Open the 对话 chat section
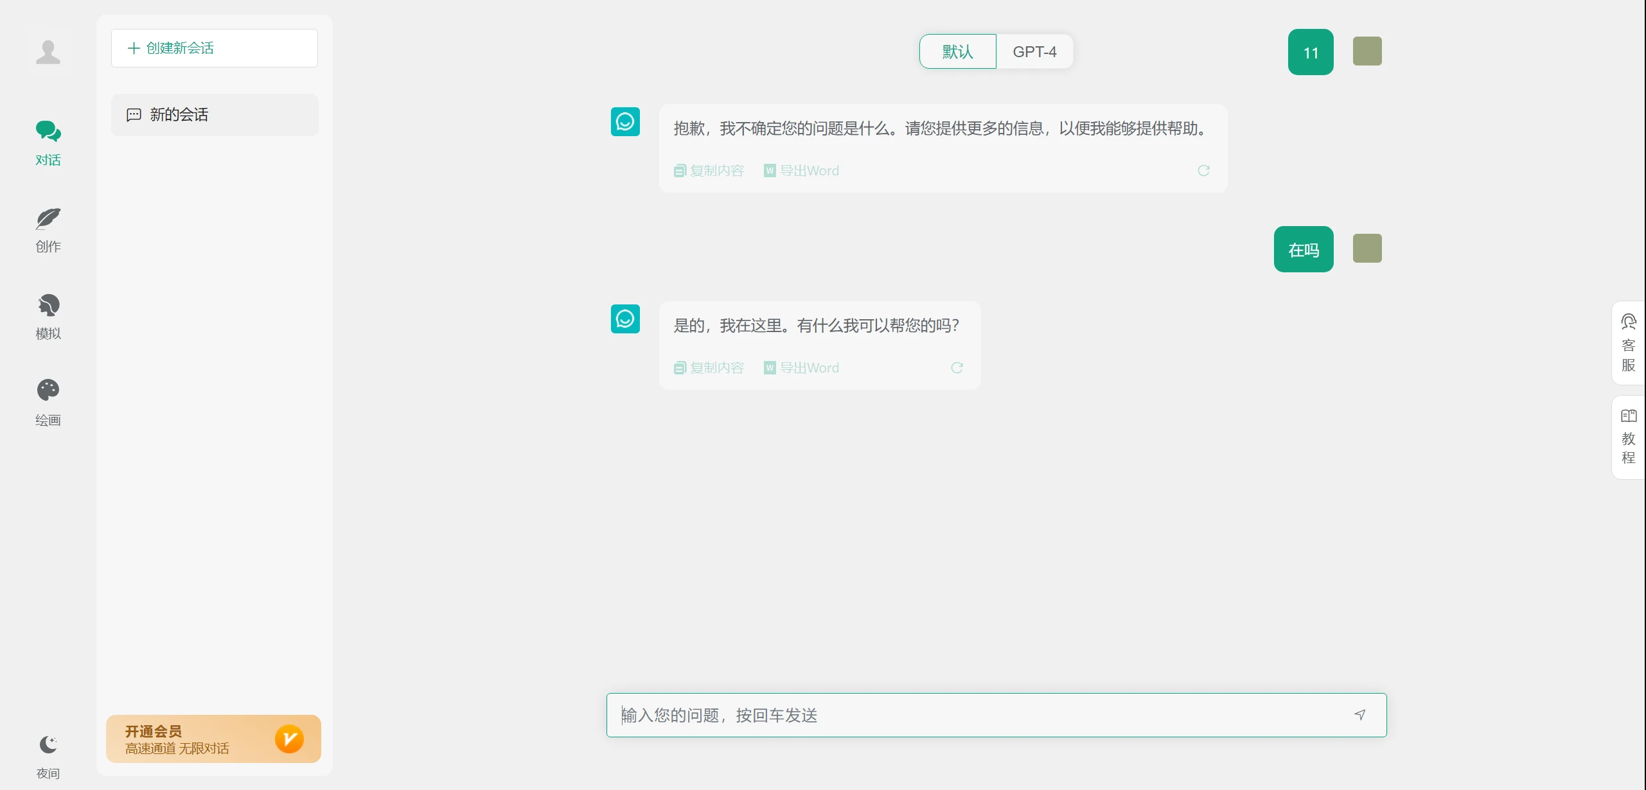This screenshot has width=1646, height=790. point(48,143)
